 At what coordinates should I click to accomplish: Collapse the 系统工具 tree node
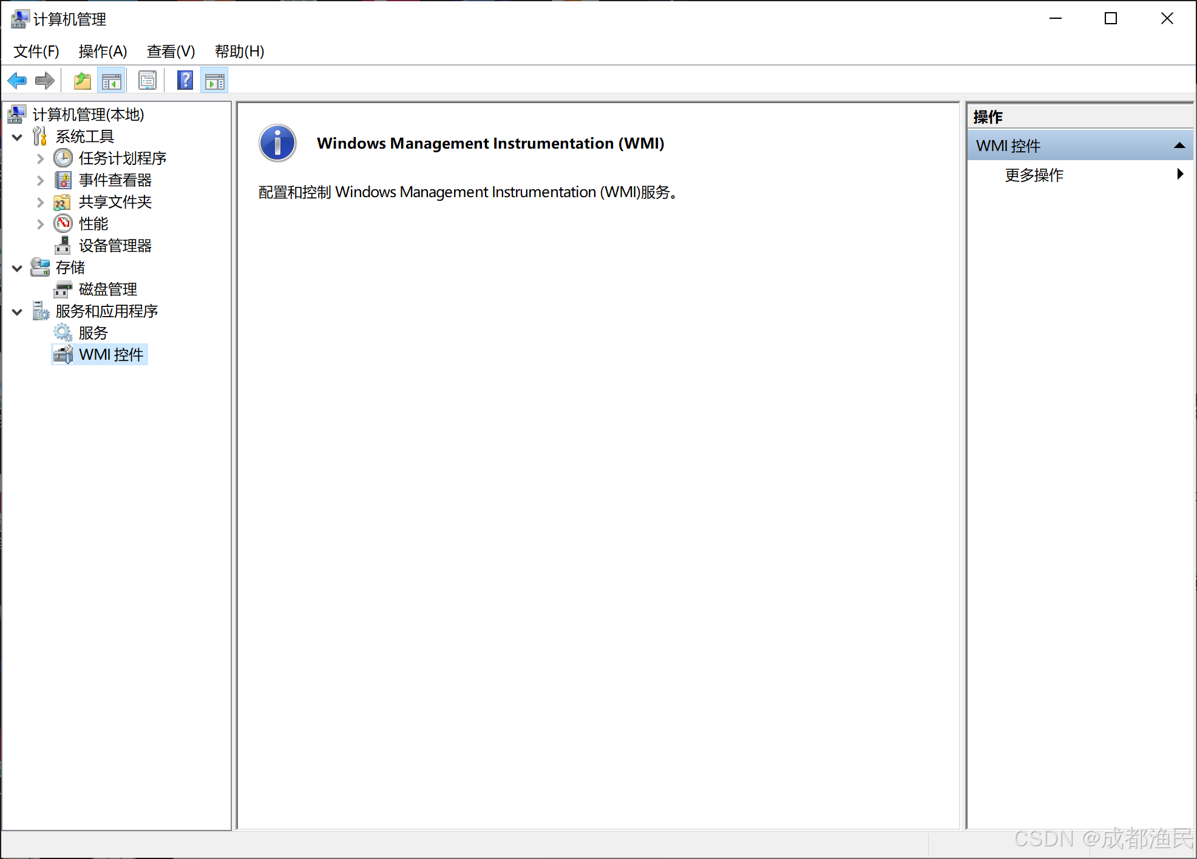coord(18,137)
